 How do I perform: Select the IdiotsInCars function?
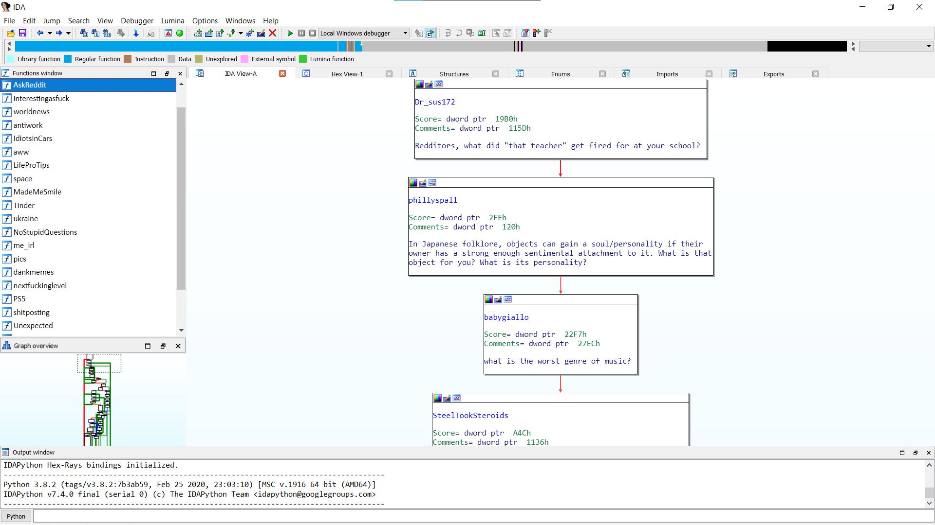(x=88, y=139)
